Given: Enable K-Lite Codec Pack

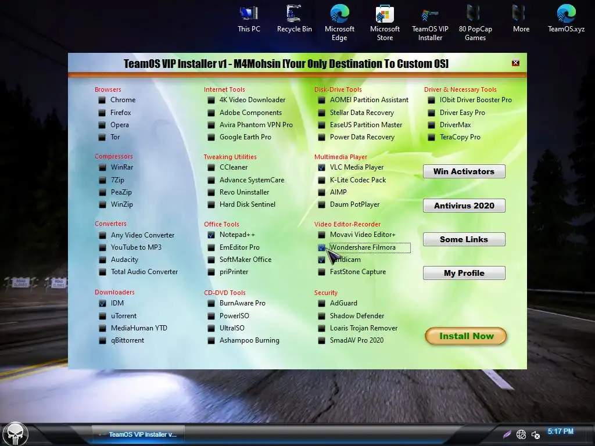Looking at the screenshot, I should 321,180.
